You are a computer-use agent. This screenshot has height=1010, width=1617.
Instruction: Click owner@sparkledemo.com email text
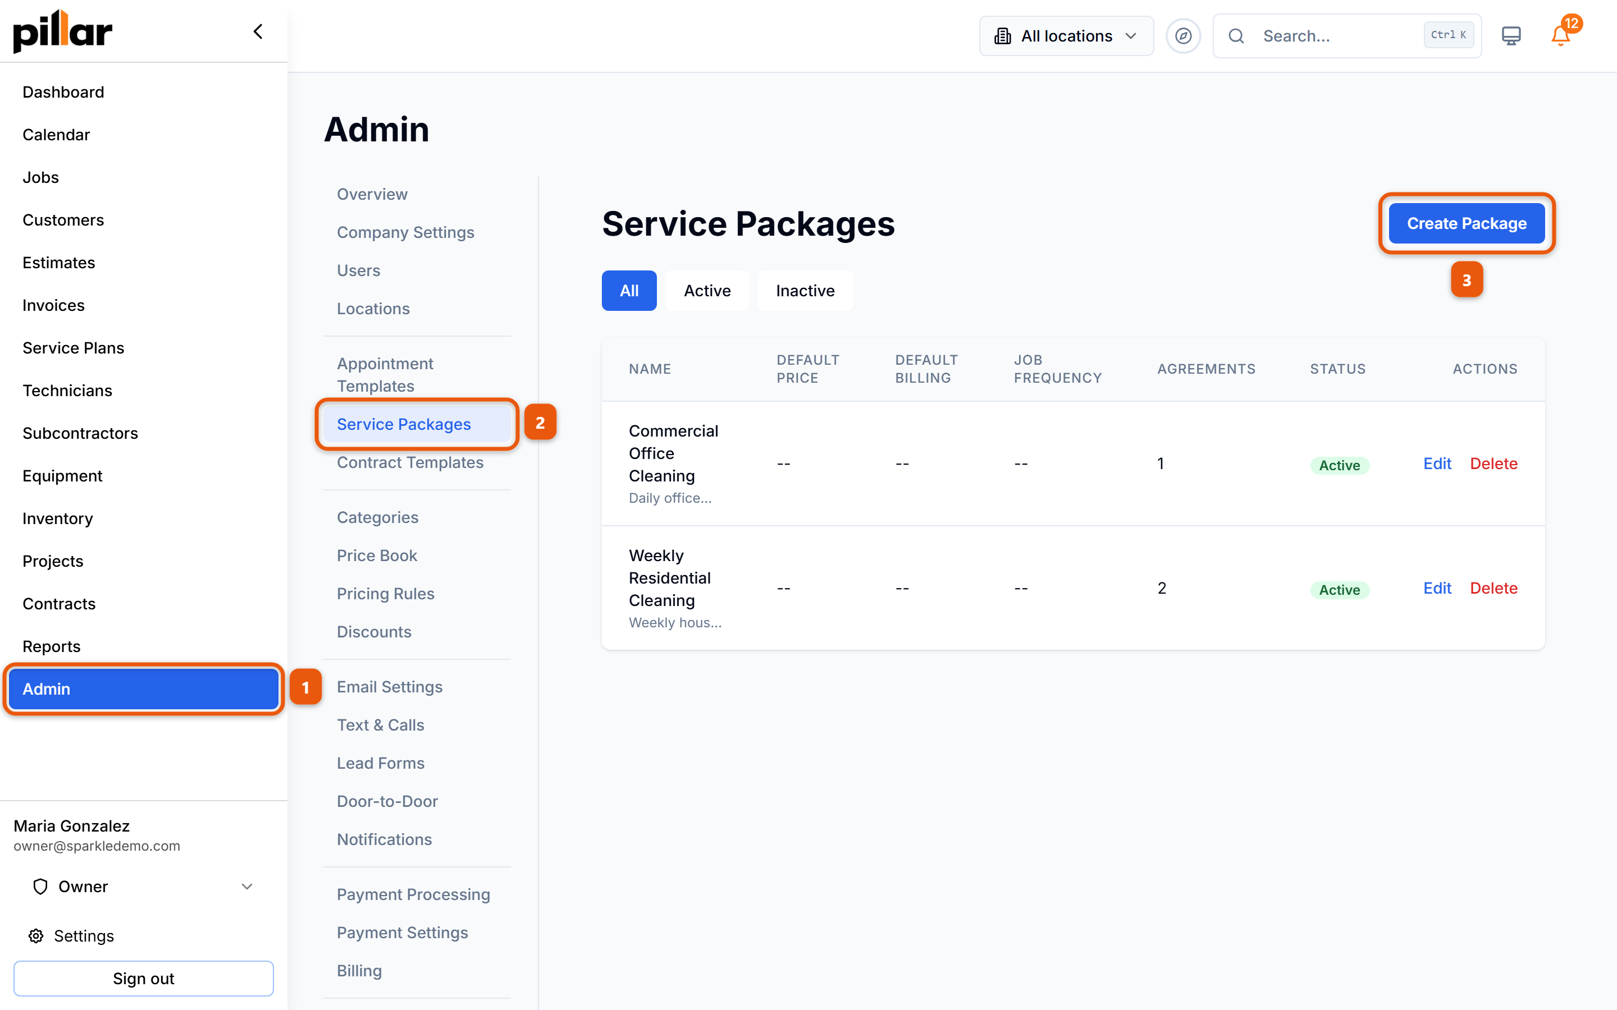pos(97,846)
